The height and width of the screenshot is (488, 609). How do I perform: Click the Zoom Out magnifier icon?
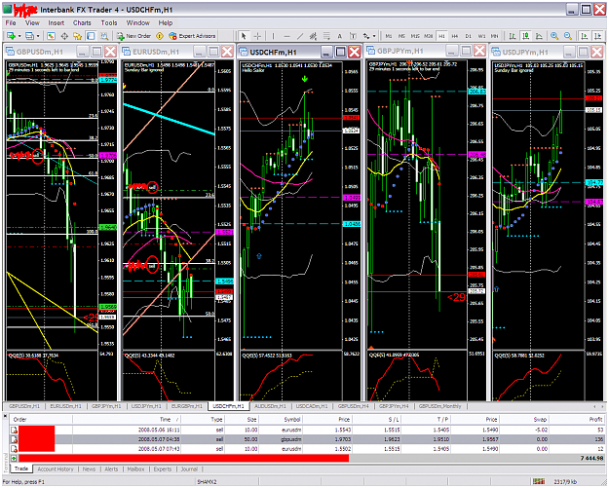pyautogui.click(x=567, y=36)
